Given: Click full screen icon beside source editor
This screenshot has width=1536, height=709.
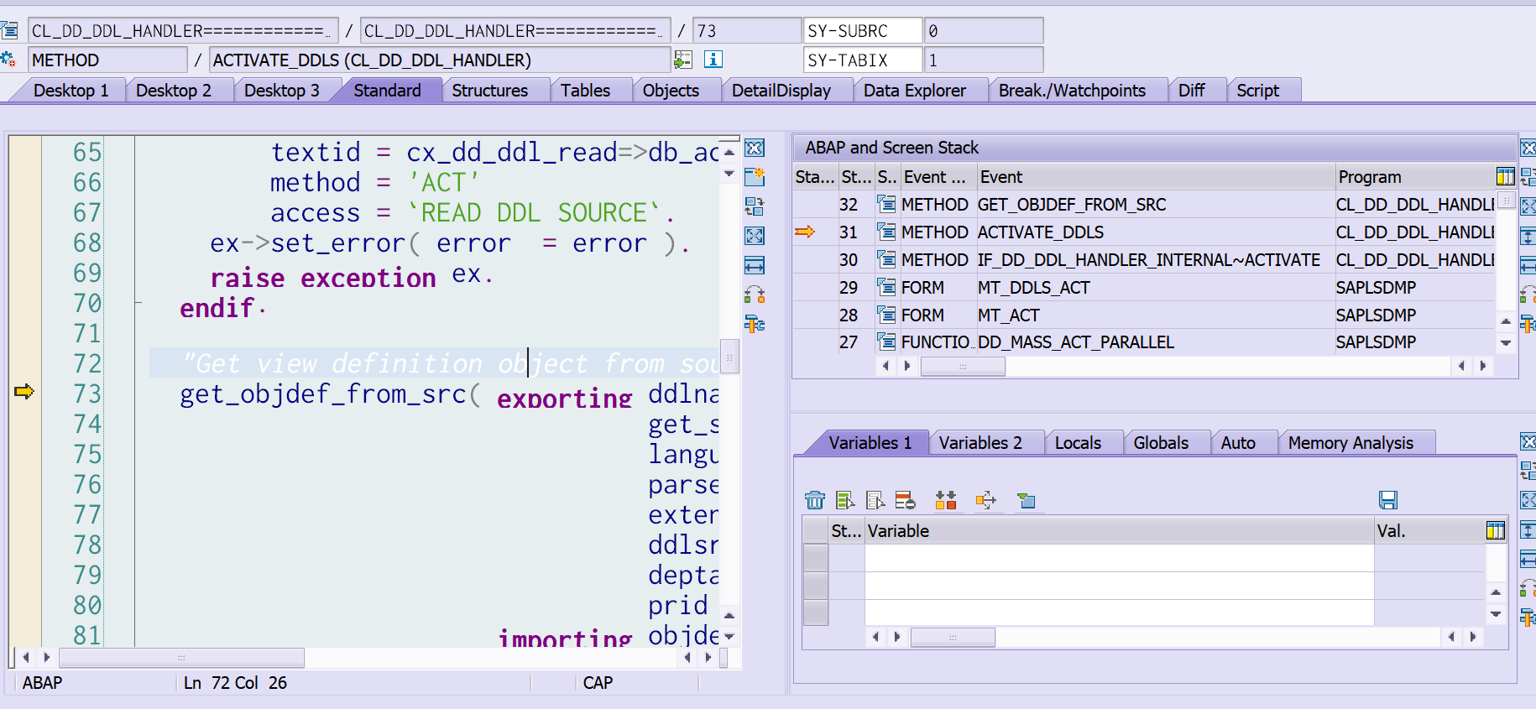Looking at the screenshot, I should (x=755, y=236).
